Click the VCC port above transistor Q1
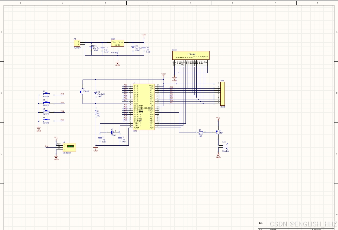Screen dimensions: 338x230 pos(218,118)
